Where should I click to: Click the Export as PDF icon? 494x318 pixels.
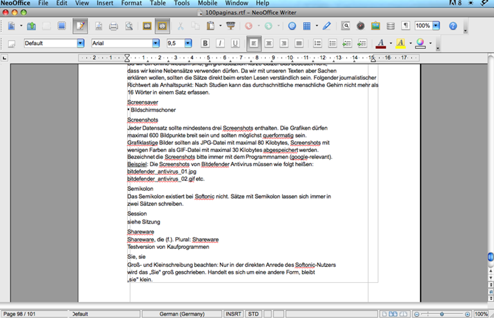tap(99, 26)
